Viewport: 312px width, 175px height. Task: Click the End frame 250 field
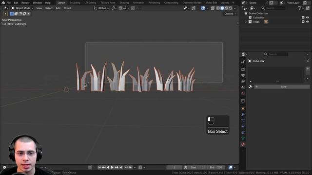(217, 167)
